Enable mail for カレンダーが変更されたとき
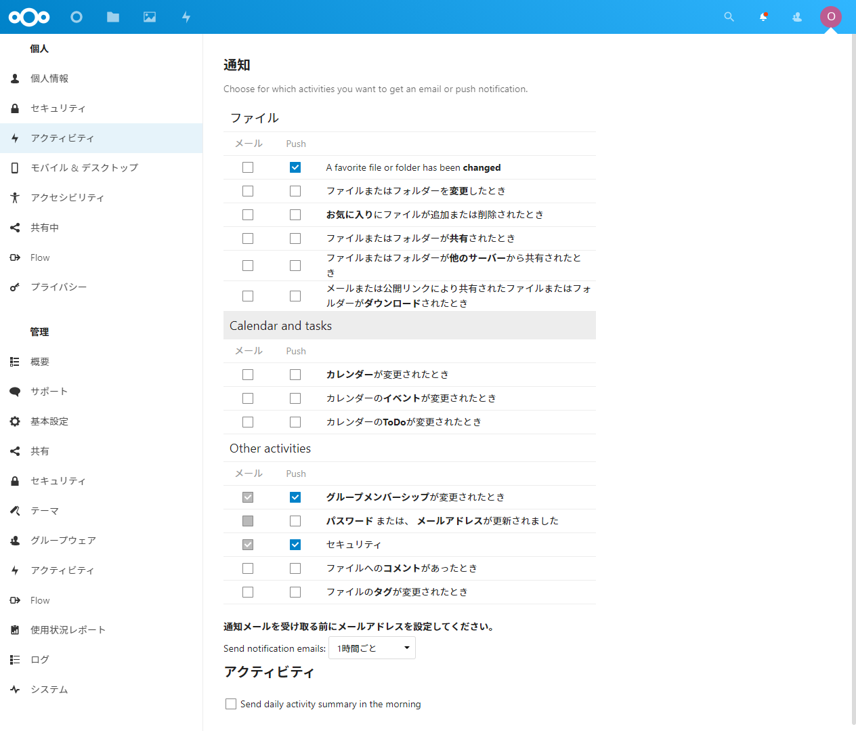This screenshot has width=856, height=731. [248, 375]
